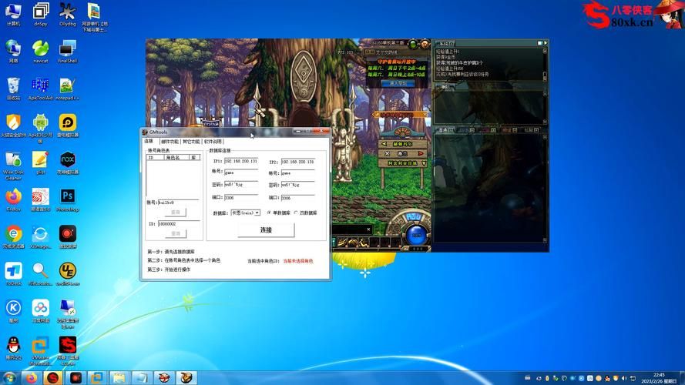Open the Nox emulator desktop icon
This screenshot has width=685, height=385.
[67, 162]
